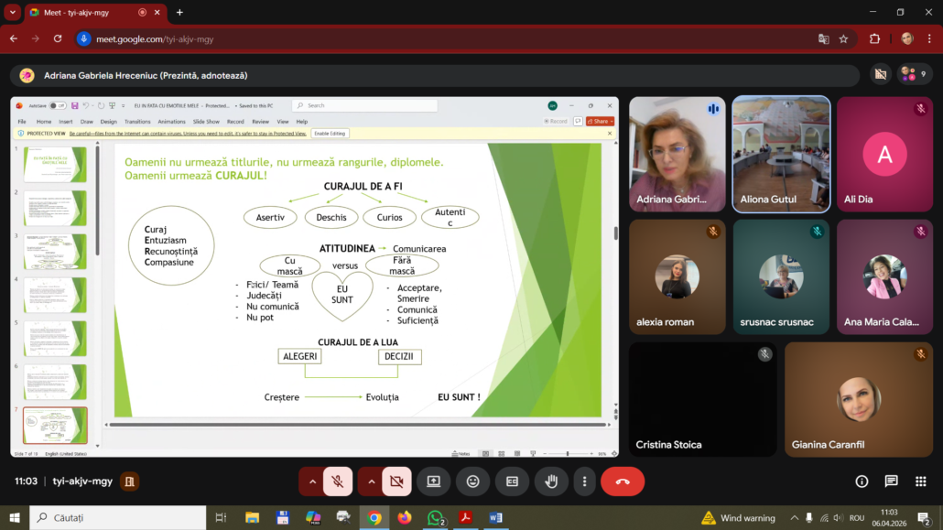Bookmark this page with star icon
This screenshot has height=530, width=943.
click(844, 39)
